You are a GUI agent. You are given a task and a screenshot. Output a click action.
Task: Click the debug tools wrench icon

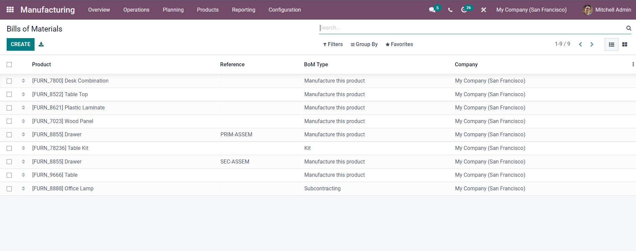(x=483, y=10)
